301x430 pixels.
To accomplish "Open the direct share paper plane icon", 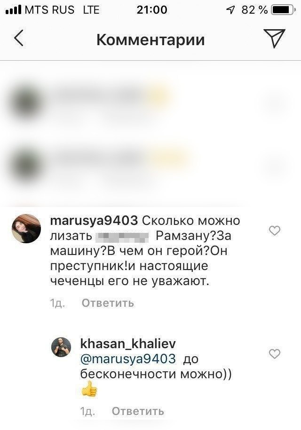I will click(274, 38).
